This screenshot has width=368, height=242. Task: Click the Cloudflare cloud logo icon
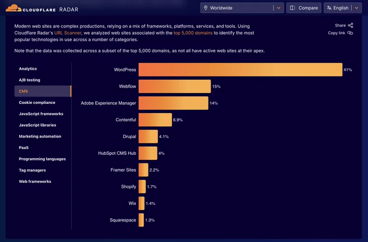(14, 8)
